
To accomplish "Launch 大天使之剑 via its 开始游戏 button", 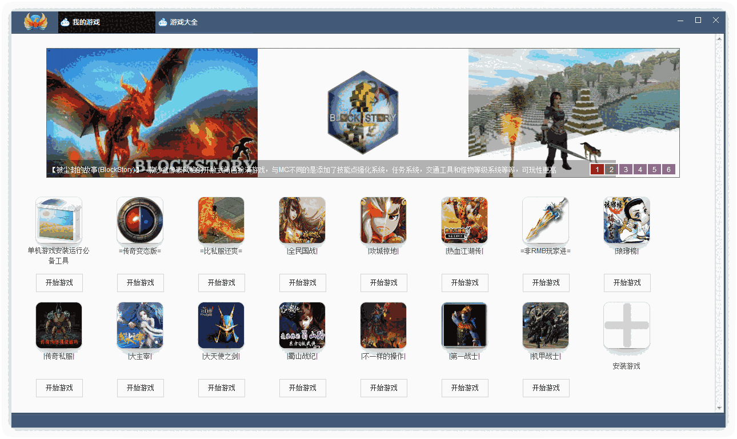I will pyautogui.click(x=222, y=388).
